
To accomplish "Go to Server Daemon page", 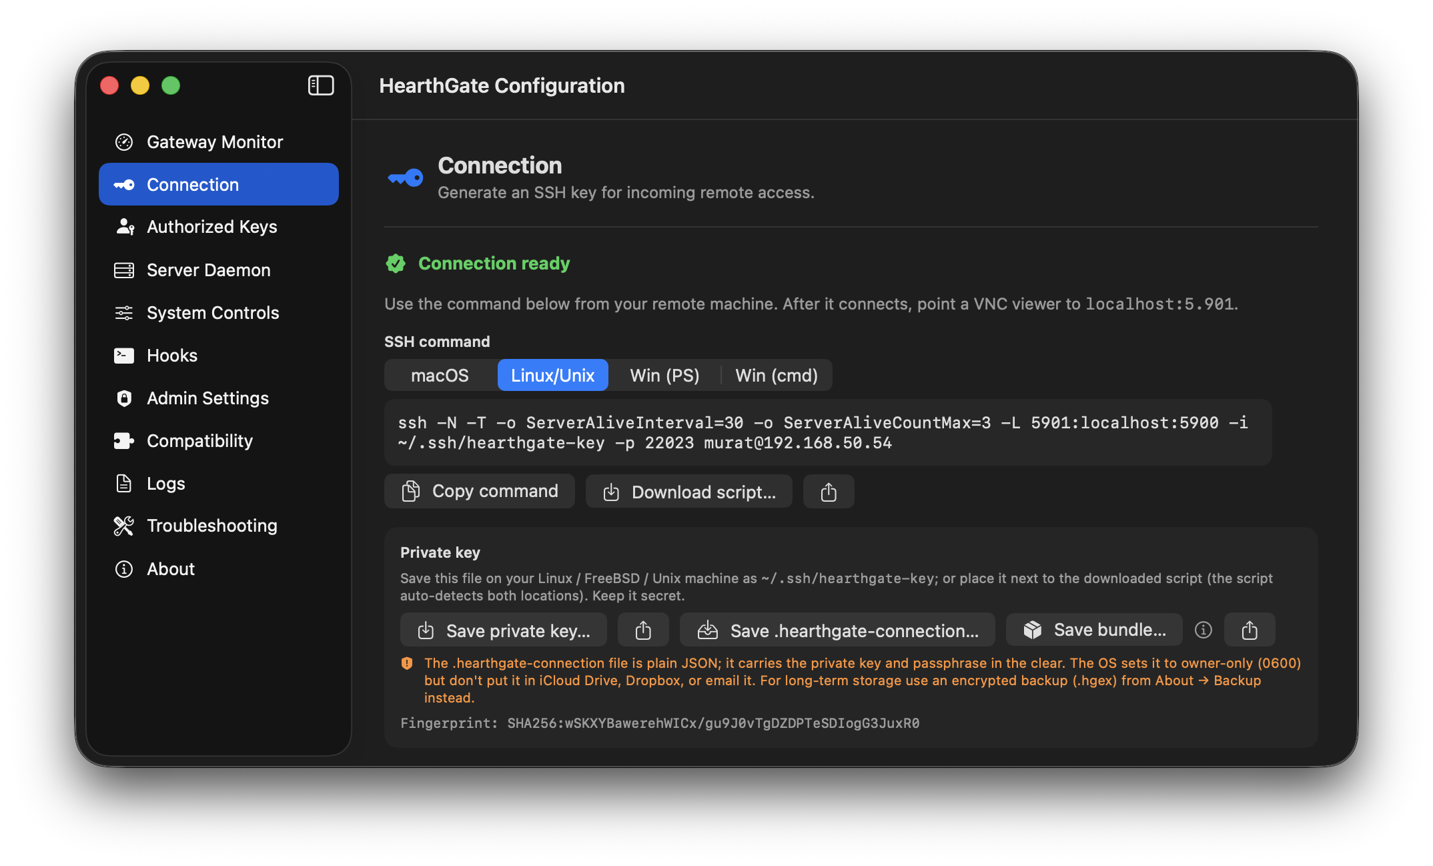I will (x=218, y=270).
